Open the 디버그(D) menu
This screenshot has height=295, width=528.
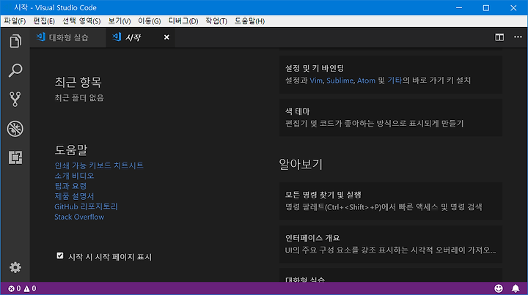coord(183,21)
